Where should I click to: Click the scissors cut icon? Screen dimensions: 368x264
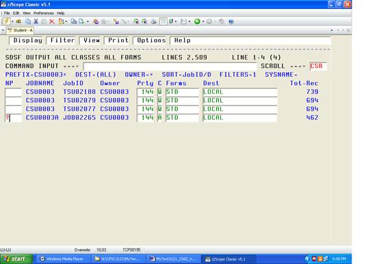coord(36,22)
